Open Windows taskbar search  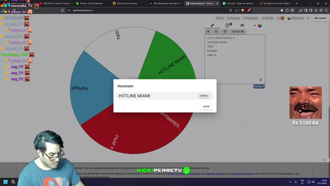pyautogui.click(x=13, y=182)
